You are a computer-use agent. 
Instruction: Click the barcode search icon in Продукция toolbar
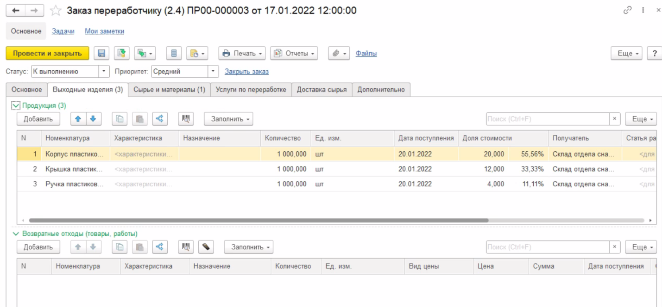[x=186, y=119]
